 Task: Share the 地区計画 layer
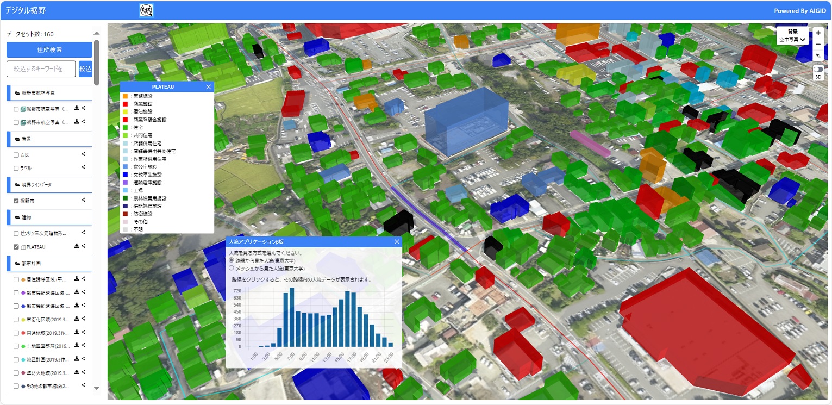84,359
